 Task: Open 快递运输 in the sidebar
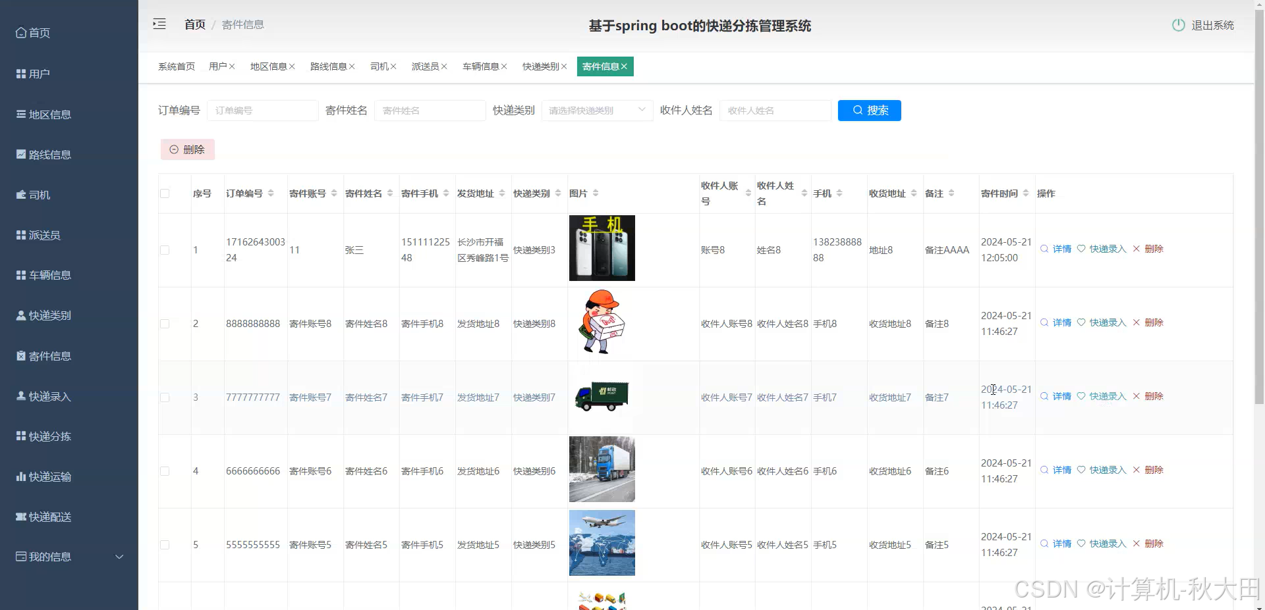click(43, 476)
